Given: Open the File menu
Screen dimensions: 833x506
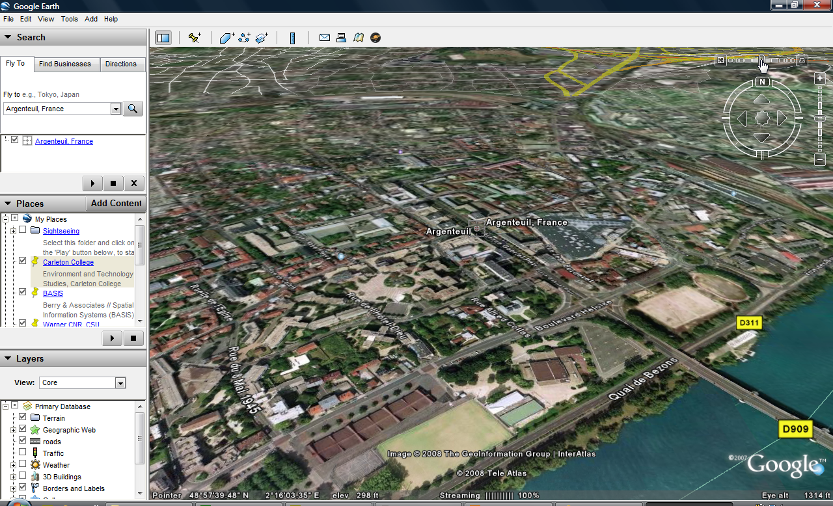Looking at the screenshot, I should pos(8,19).
